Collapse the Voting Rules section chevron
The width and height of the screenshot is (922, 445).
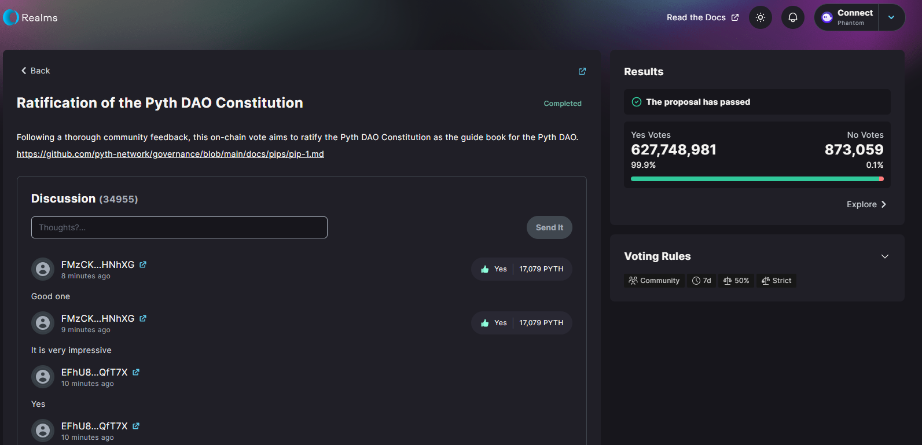pyautogui.click(x=885, y=256)
